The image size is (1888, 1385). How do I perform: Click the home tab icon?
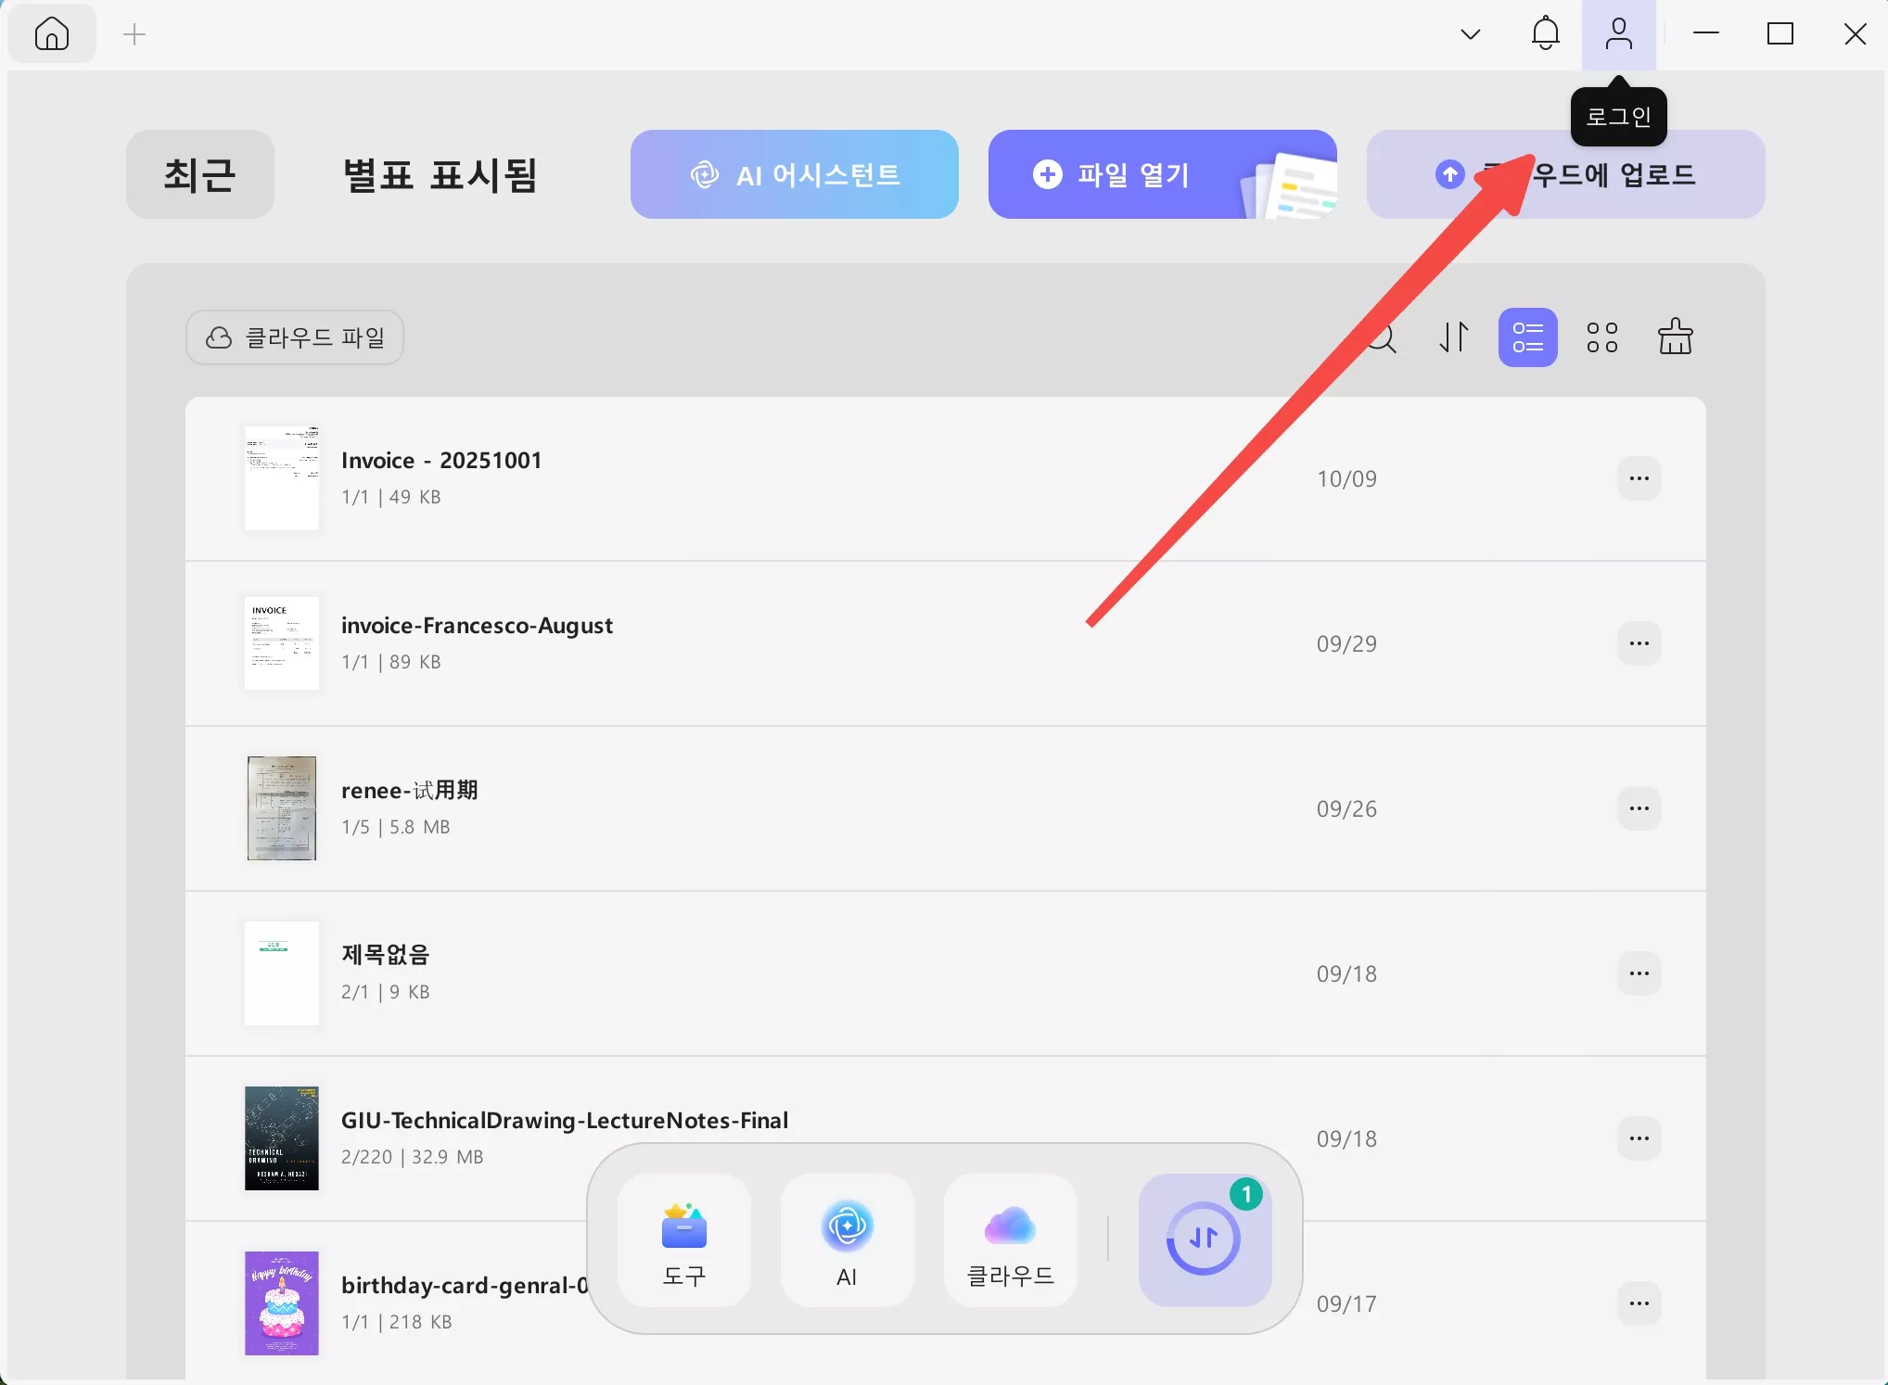click(x=52, y=34)
